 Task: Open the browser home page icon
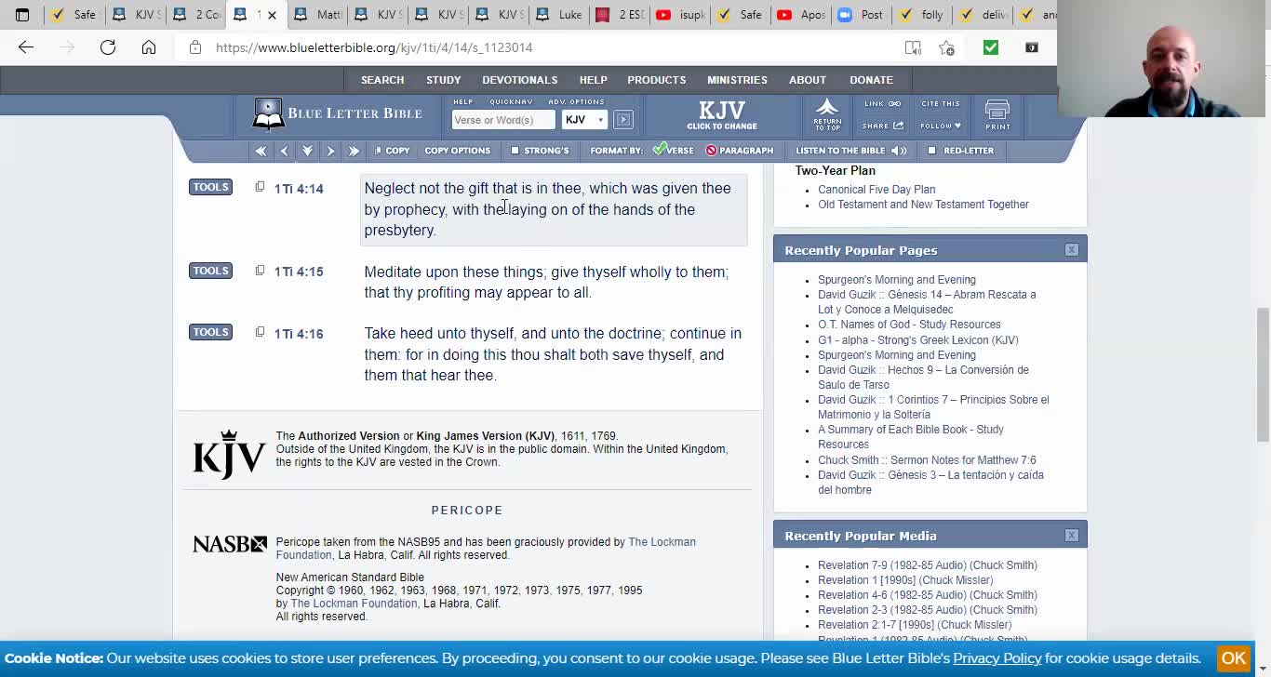pyautogui.click(x=149, y=47)
